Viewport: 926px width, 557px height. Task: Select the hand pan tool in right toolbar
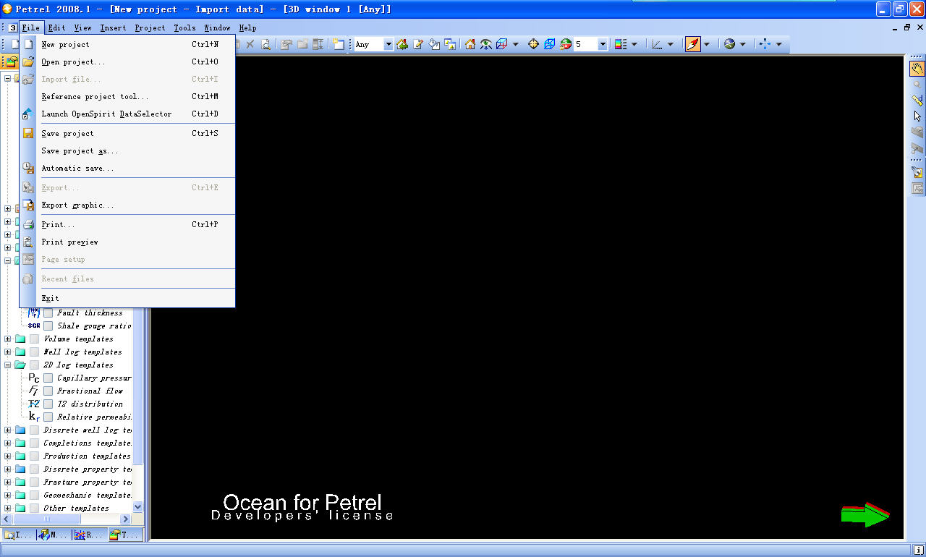tap(917, 69)
